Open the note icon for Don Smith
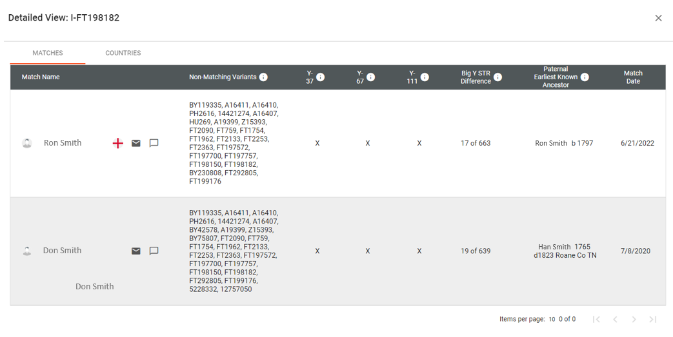673x337 pixels. (154, 251)
